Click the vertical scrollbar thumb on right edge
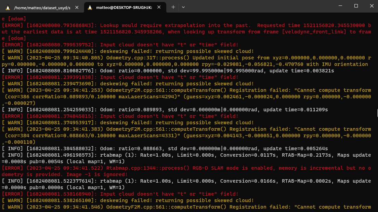This screenshot has height=212, width=378. pyautogui.click(x=377, y=113)
